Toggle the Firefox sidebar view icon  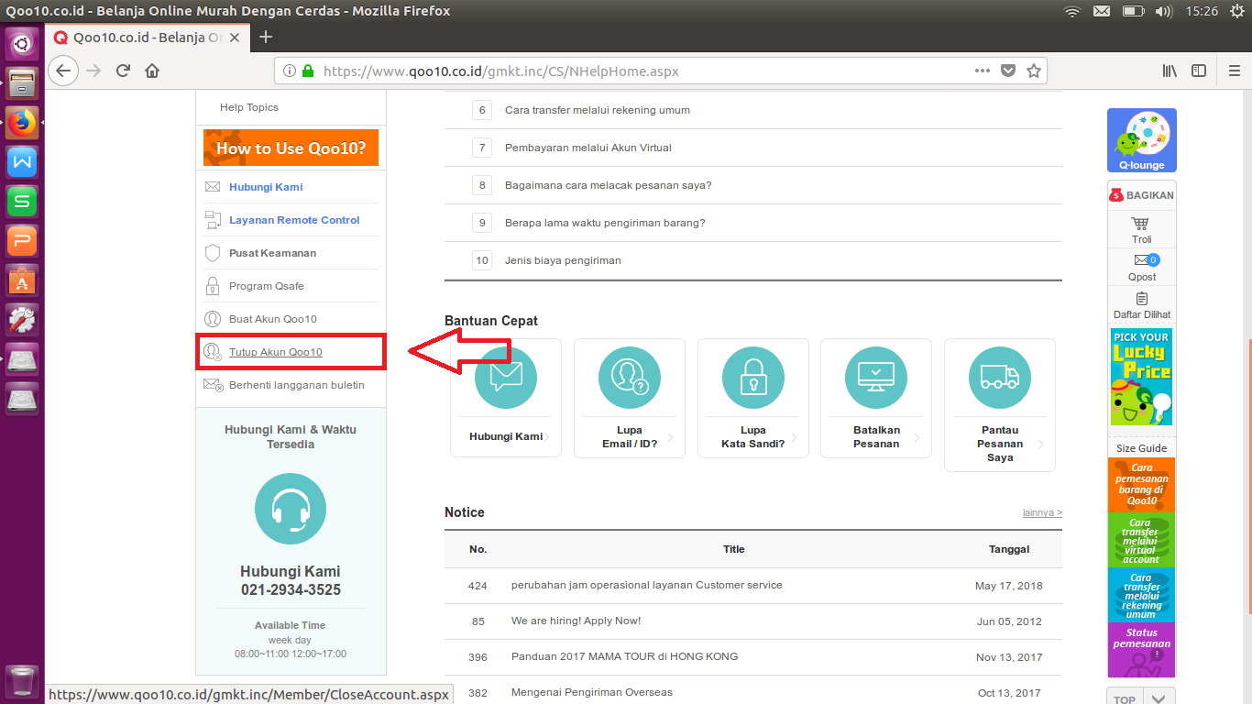pos(1199,71)
